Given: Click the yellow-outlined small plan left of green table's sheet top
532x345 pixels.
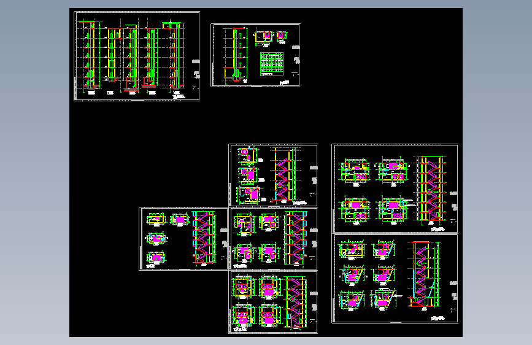Looking at the screenshot, I should click(264, 37).
